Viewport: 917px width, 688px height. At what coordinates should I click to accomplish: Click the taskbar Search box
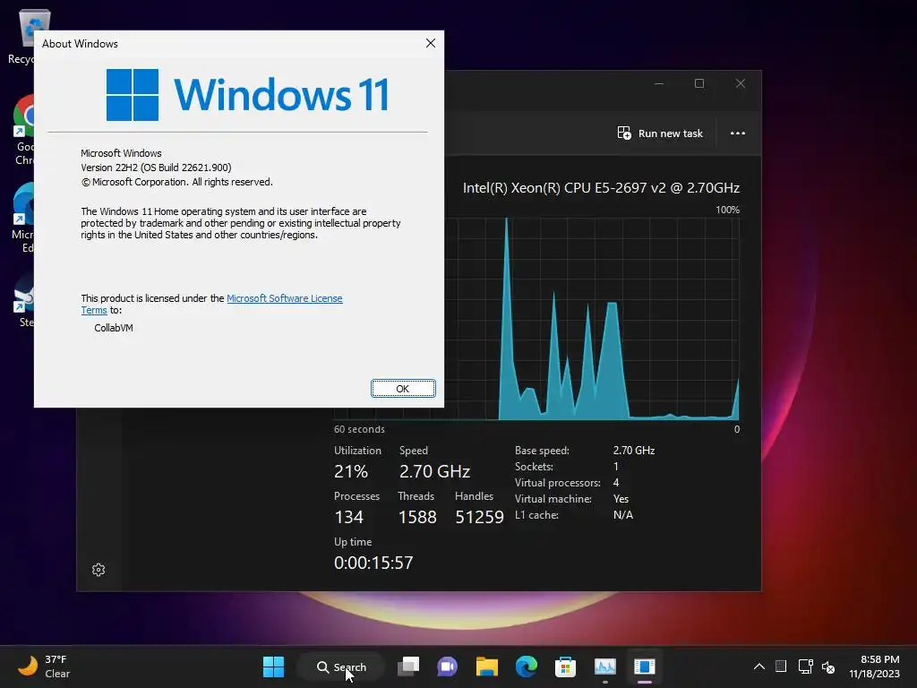click(341, 666)
